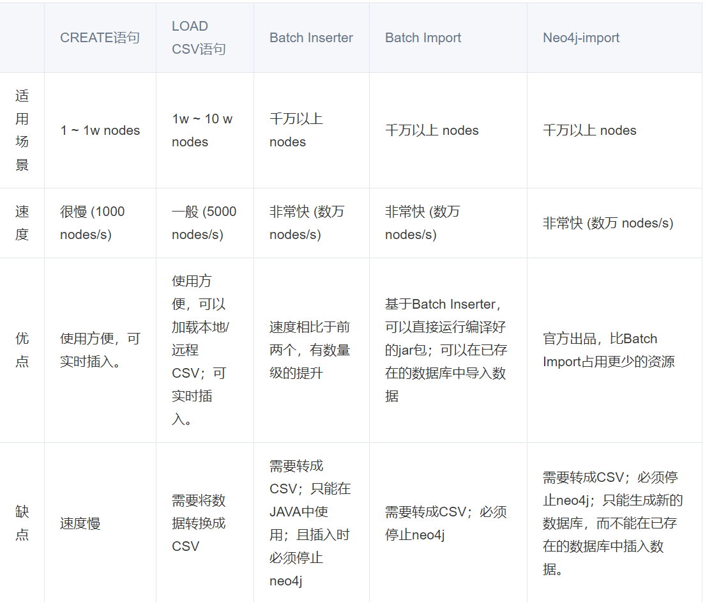Click the '只能在JAVA中使用' disadvantage cell

click(x=311, y=523)
